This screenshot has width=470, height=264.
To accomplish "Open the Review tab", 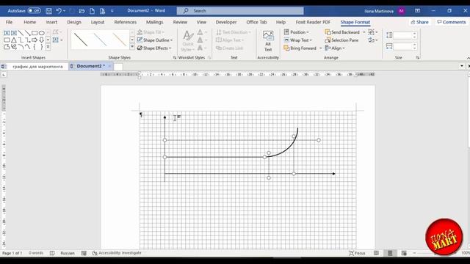I will pos(180,22).
